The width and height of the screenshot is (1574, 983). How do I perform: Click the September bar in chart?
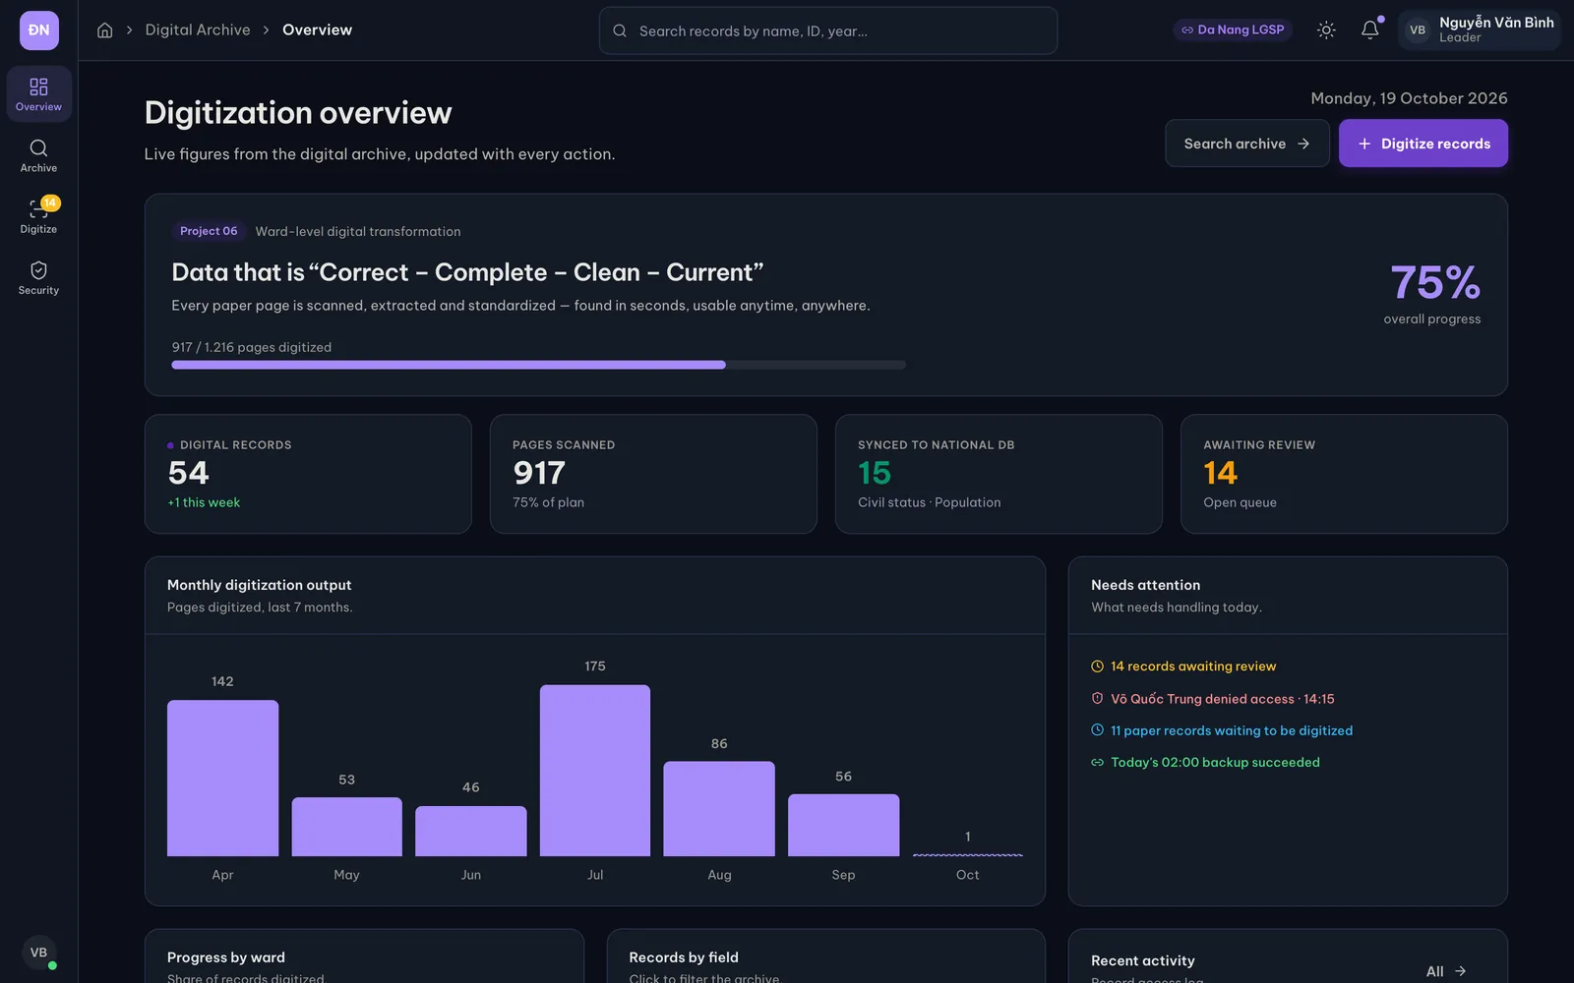point(844,825)
